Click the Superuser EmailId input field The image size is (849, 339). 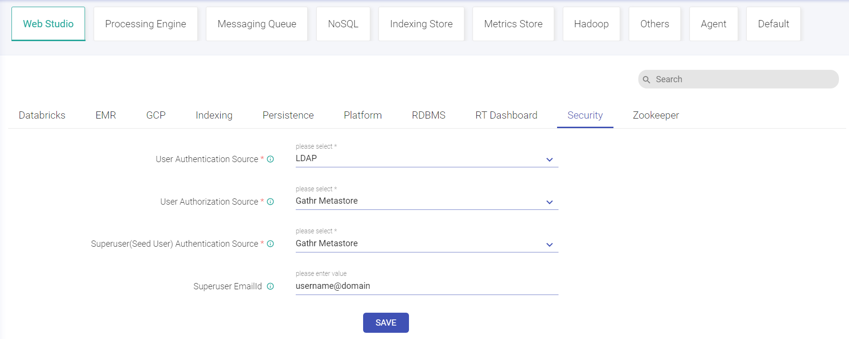point(426,286)
